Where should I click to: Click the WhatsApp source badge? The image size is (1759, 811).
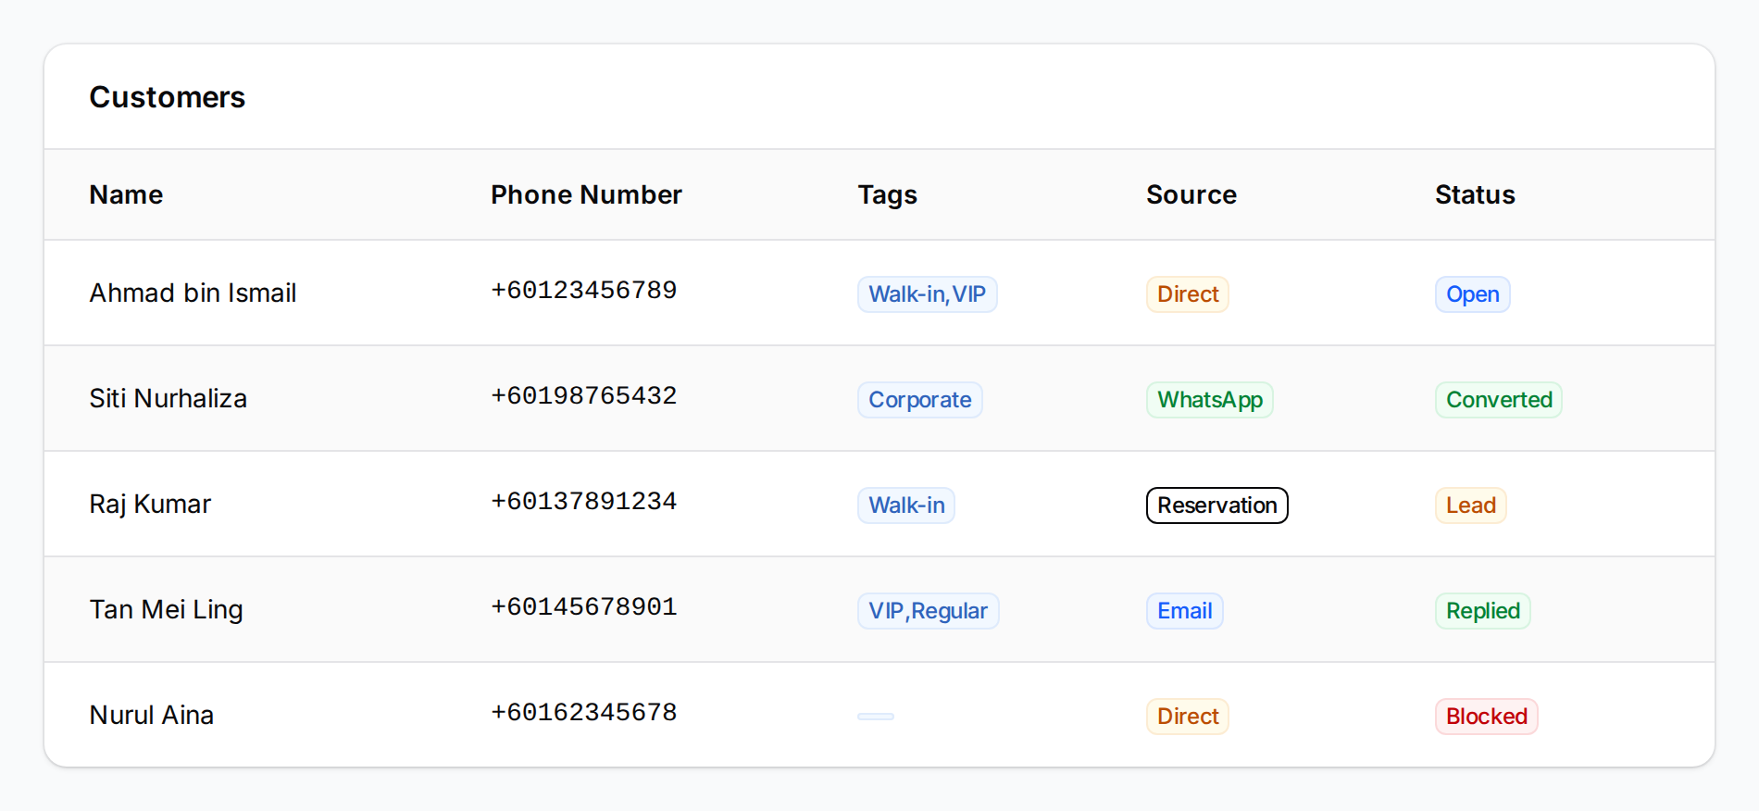click(x=1209, y=399)
